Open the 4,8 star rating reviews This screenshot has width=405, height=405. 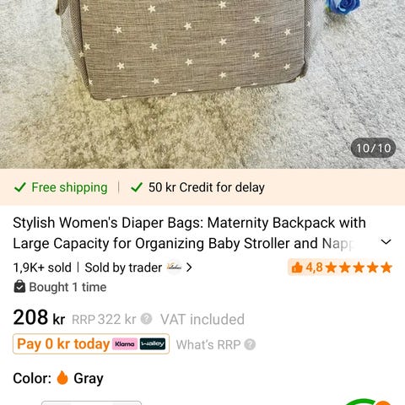pyautogui.click(x=340, y=267)
